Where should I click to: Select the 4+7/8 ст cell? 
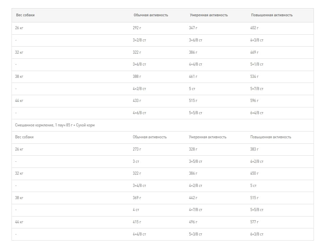[x=195, y=210]
